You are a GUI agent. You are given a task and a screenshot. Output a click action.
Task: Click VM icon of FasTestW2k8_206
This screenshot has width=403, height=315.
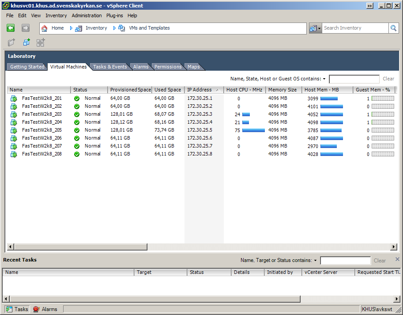point(14,138)
